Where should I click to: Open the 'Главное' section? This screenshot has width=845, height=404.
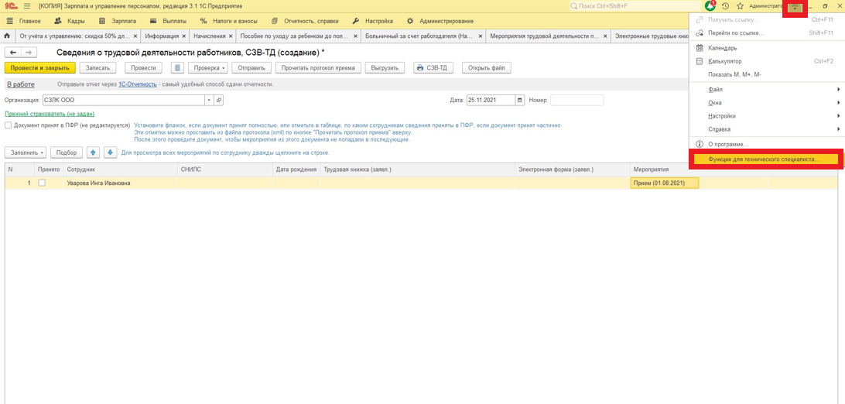pos(23,21)
